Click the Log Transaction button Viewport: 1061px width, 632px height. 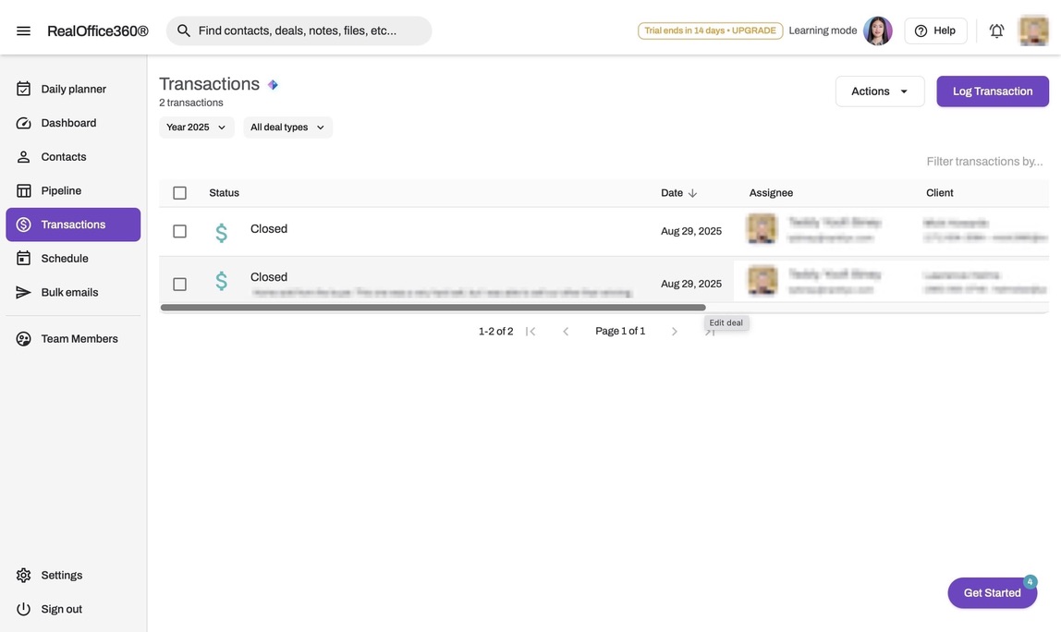click(993, 91)
